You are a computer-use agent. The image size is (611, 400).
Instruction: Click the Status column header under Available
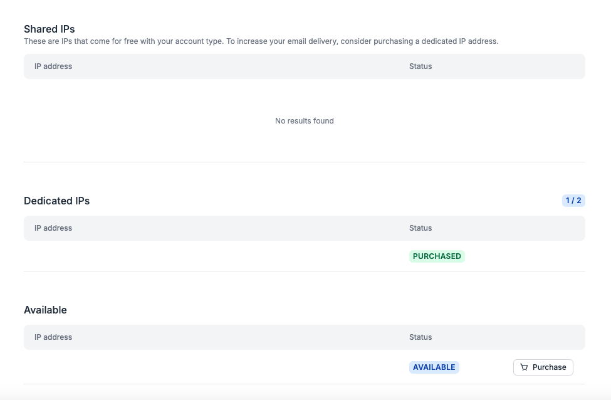[420, 337]
